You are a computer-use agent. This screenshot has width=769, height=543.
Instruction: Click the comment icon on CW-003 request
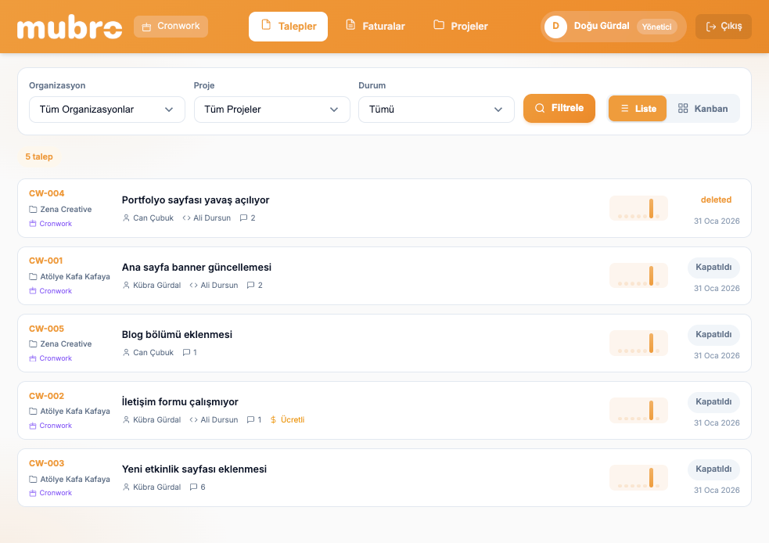tap(193, 487)
